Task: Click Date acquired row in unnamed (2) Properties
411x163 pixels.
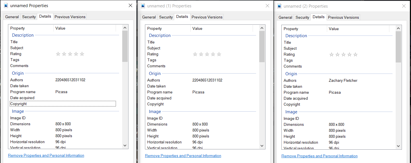Action: 336,98
